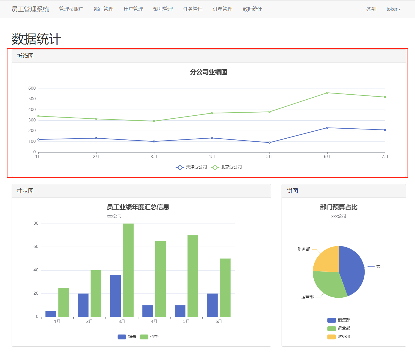Click the green 价格 bar for 3月
The height and width of the screenshot is (353, 415).
128,270
